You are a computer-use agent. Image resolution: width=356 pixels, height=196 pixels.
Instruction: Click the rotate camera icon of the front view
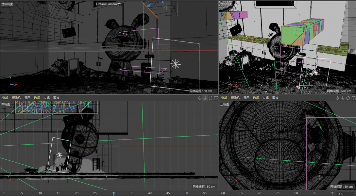click(x=348, y=98)
